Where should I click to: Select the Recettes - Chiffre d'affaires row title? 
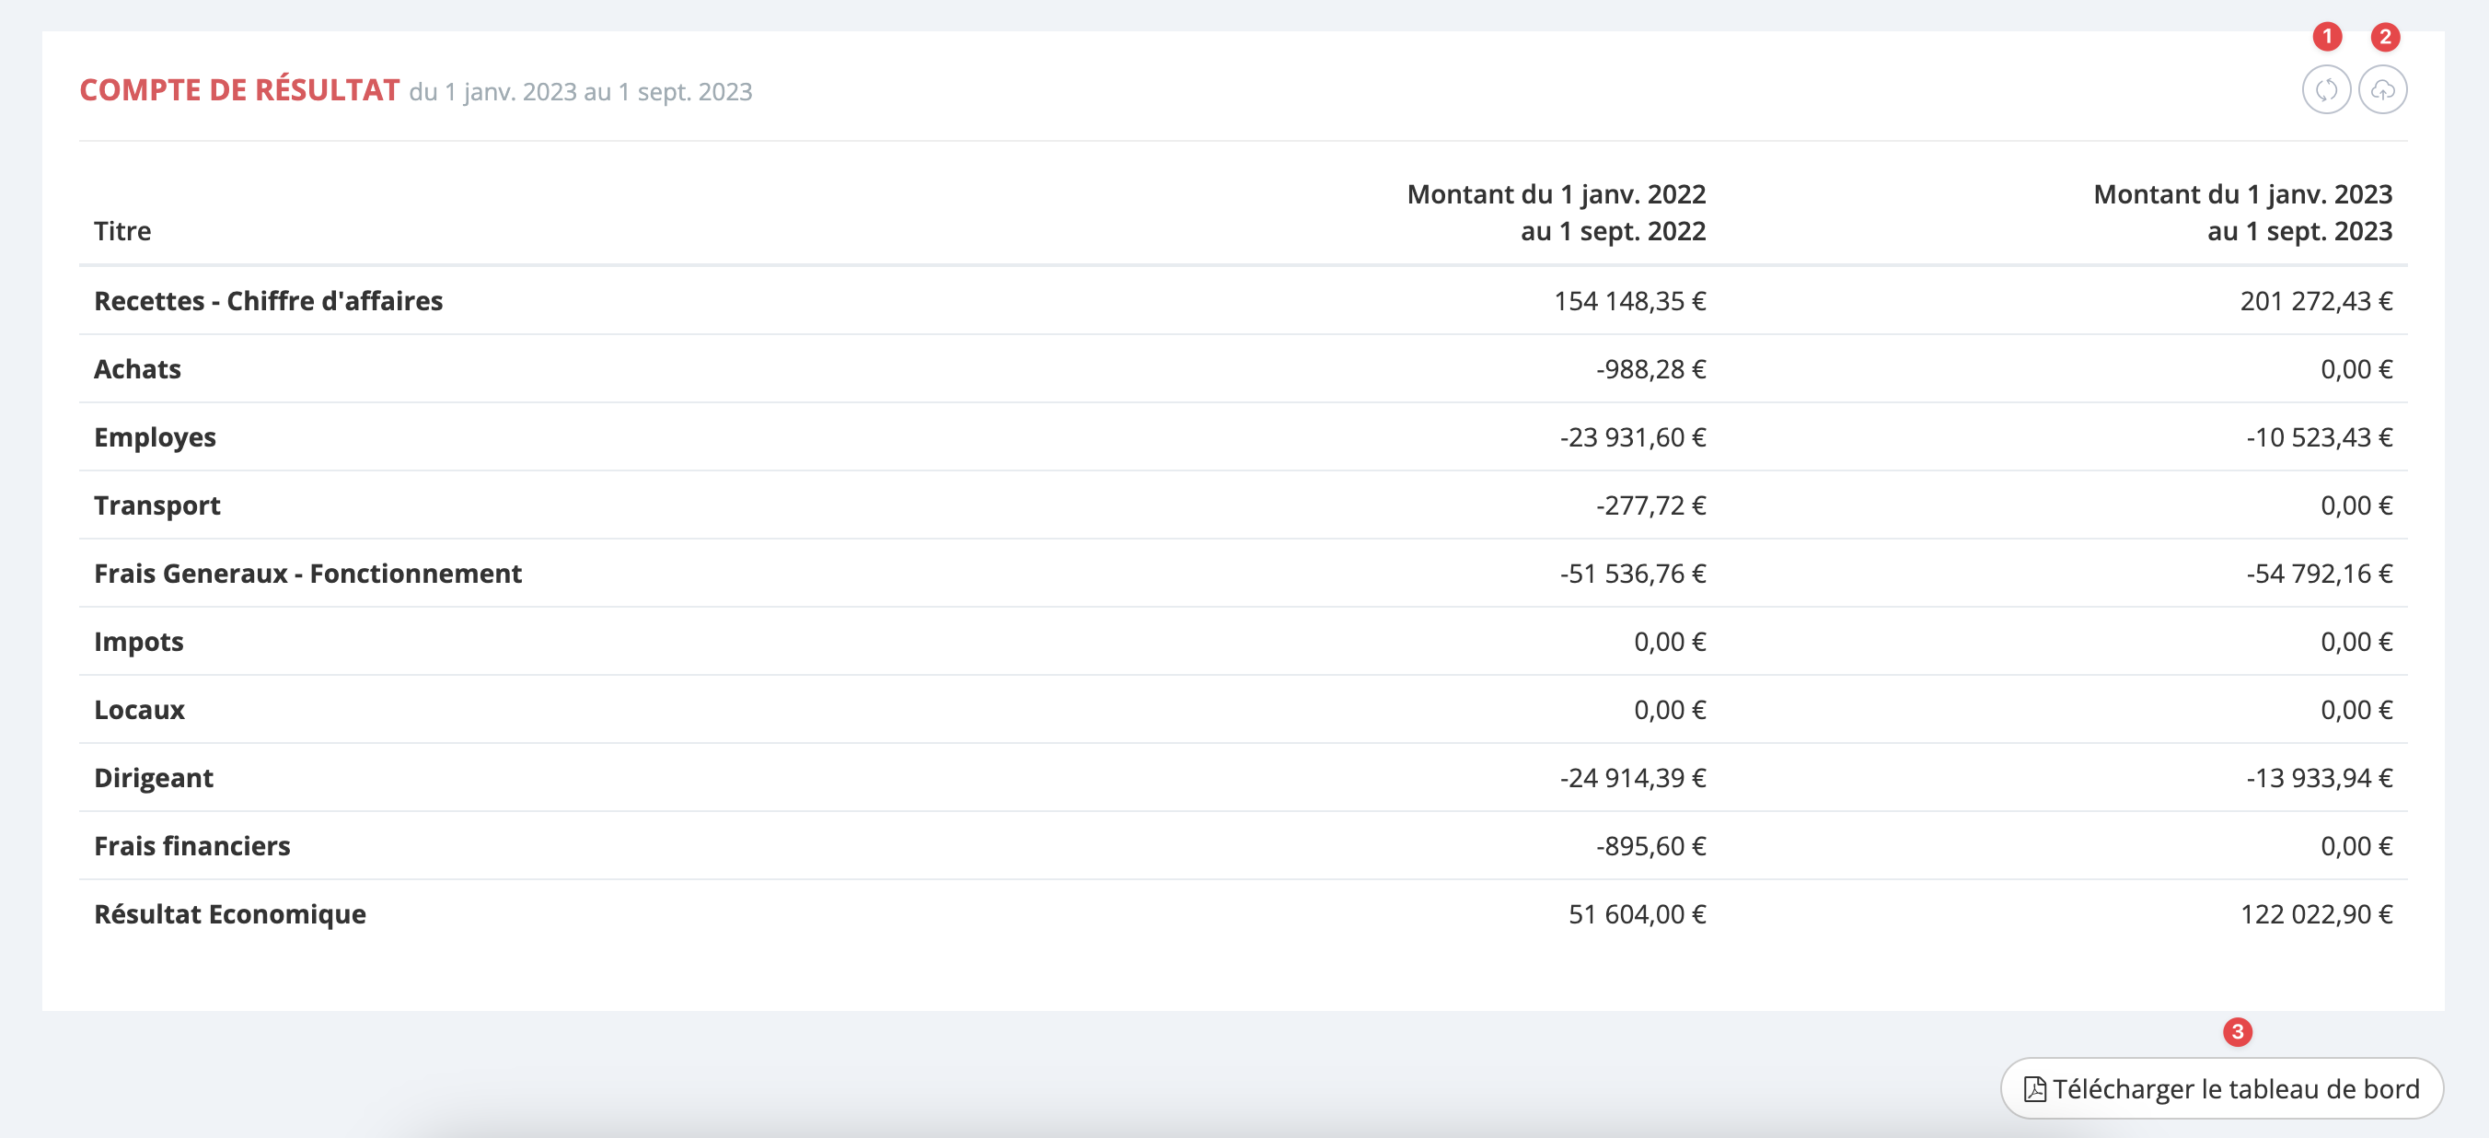click(268, 301)
